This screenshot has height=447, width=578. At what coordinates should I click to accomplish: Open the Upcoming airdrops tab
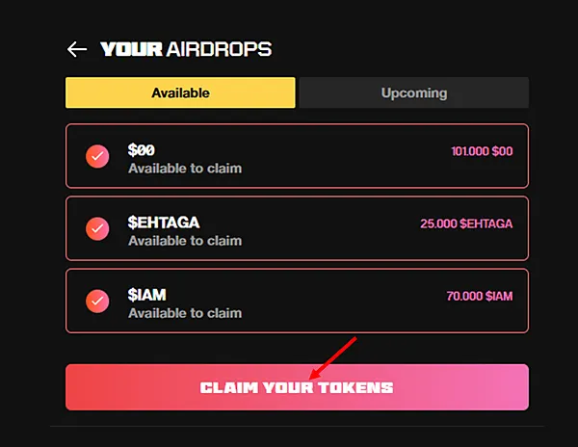click(413, 93)
